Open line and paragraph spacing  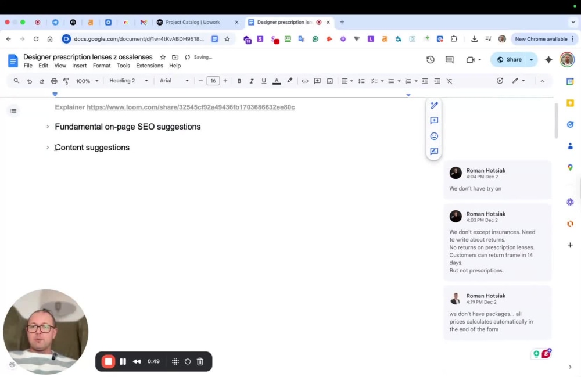click(361, 81)
